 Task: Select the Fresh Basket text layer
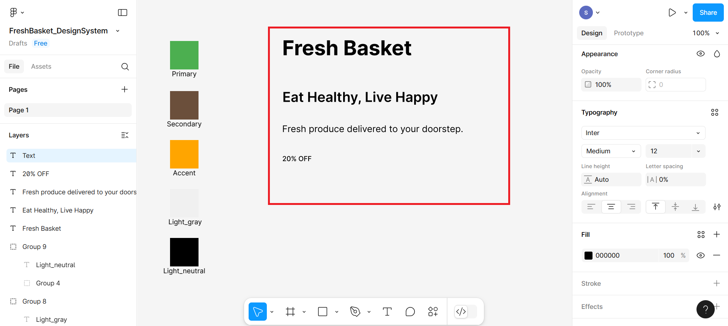(x=42, y=228)
